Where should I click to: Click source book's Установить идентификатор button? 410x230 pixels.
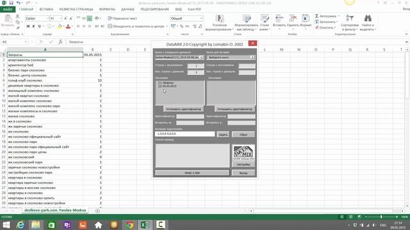coord(184,109)
